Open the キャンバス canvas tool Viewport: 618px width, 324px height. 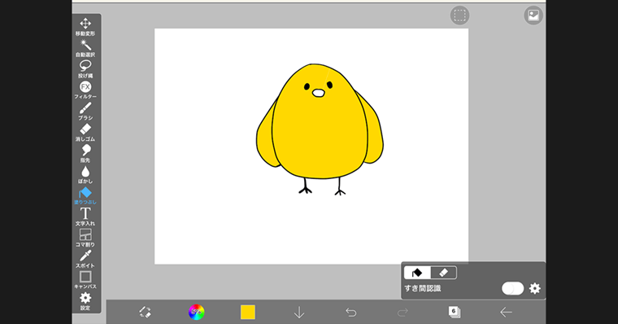(85, 280)
